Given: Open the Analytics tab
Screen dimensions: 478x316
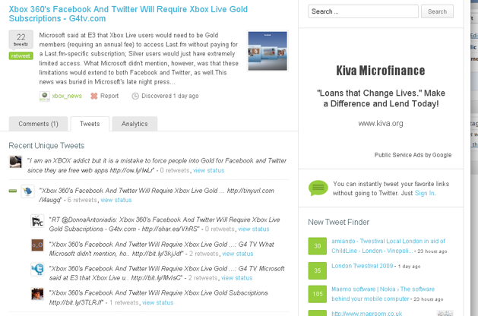Looking at the screenshot, I should 135,124.
